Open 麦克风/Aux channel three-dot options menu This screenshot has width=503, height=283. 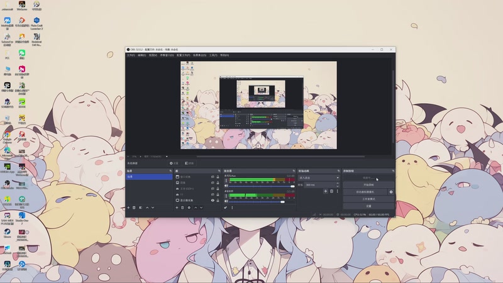click(226, 180)
